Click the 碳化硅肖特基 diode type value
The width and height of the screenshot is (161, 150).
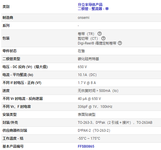[x=88, y=59]
